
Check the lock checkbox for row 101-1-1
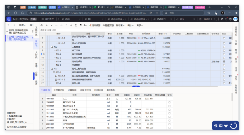click(x=224, y=38)
